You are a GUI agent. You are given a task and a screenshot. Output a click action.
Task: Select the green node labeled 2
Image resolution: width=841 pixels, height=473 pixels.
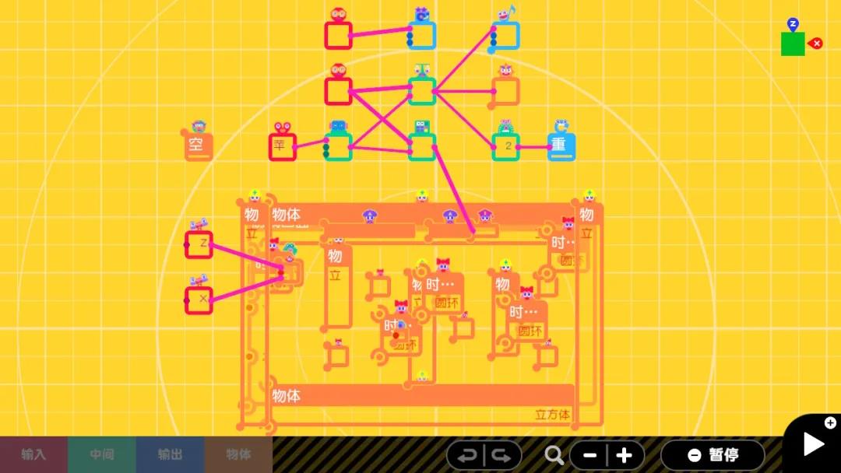505,147
